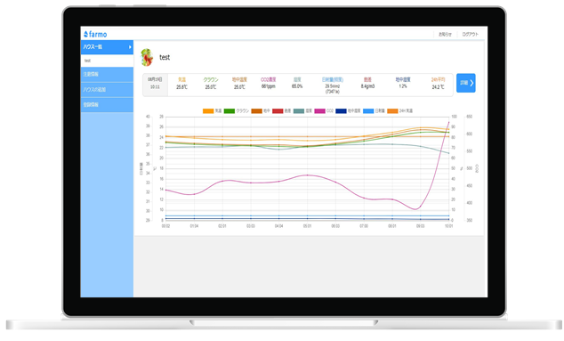The height and width of the screenshot is (341, 564).
Task: Click the 日射量 29.5 reading
Action: [x=333, y=85]
